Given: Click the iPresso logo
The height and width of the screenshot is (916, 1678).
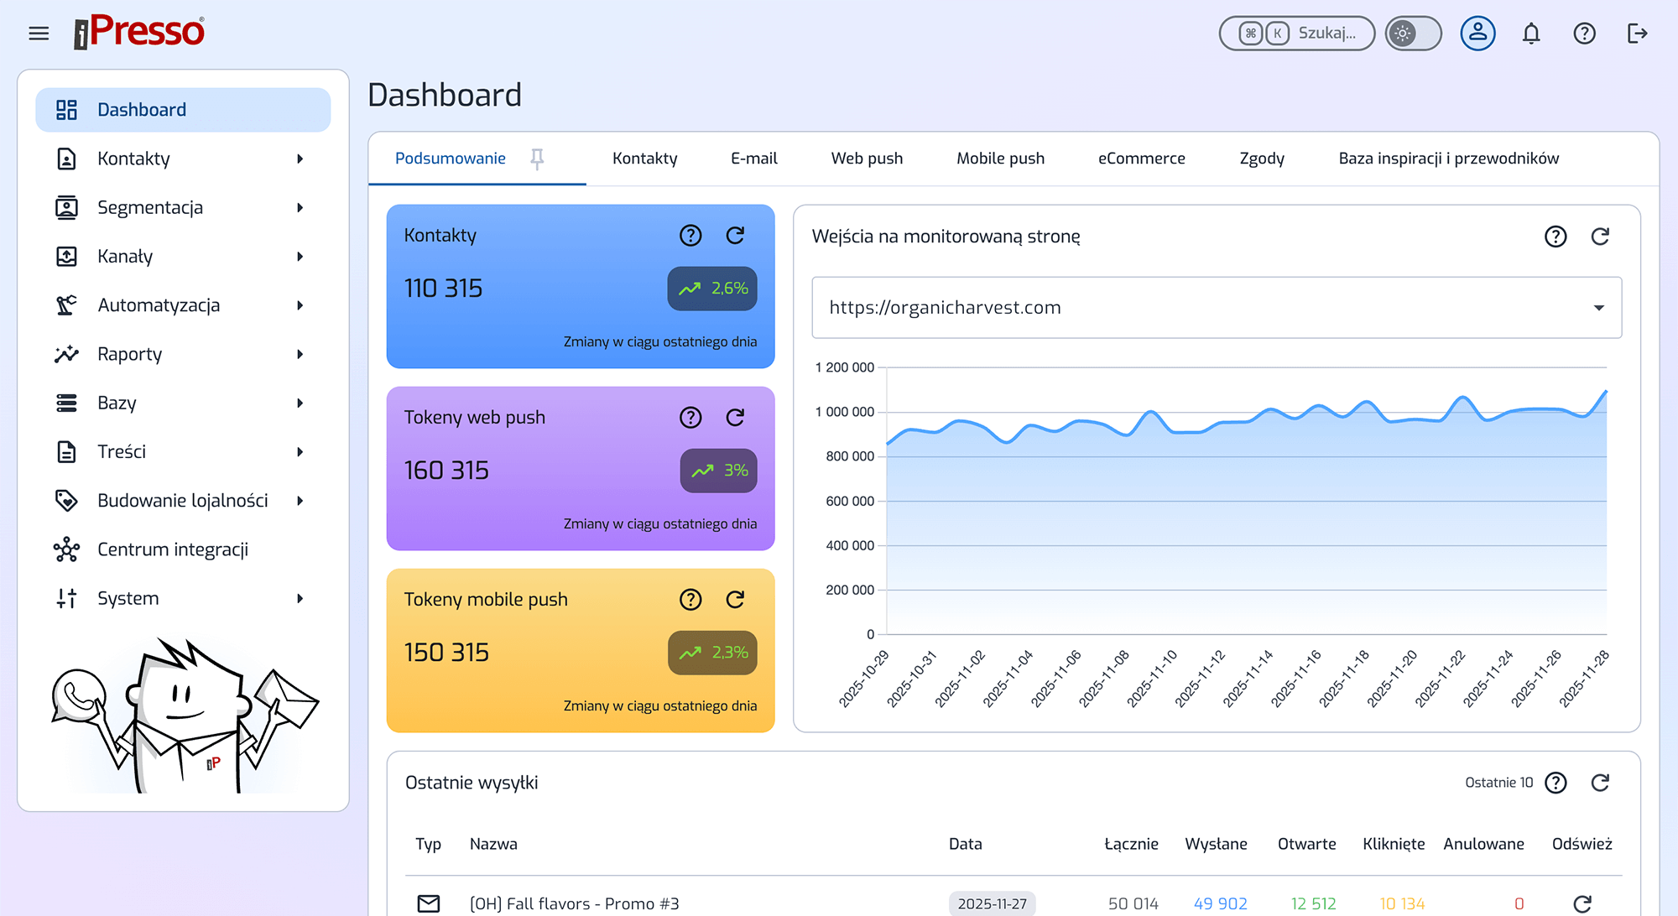Looking at the screenshot, I should [x=139, y=32].
